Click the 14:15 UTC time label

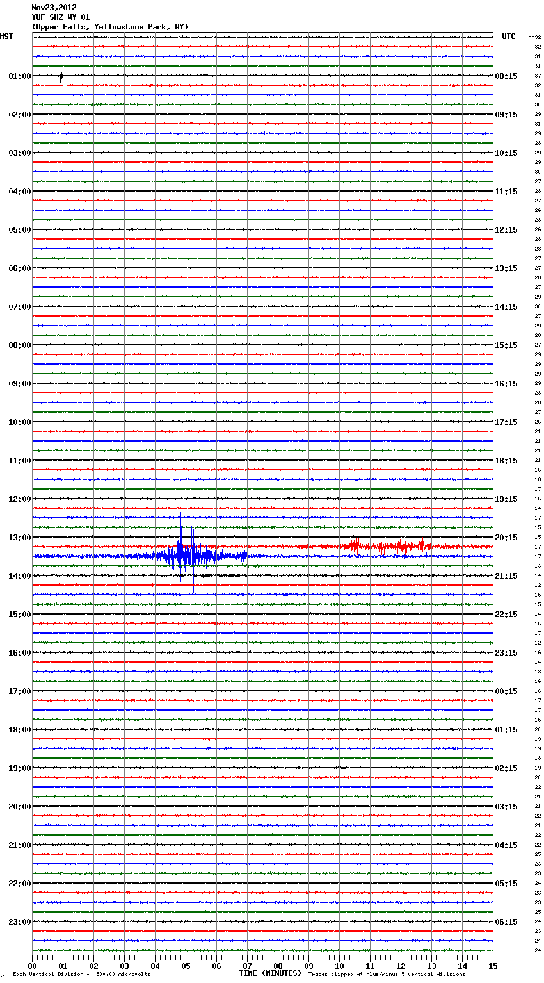click(506, 307)
